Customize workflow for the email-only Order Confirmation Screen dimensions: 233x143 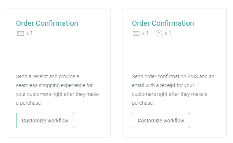45,121
